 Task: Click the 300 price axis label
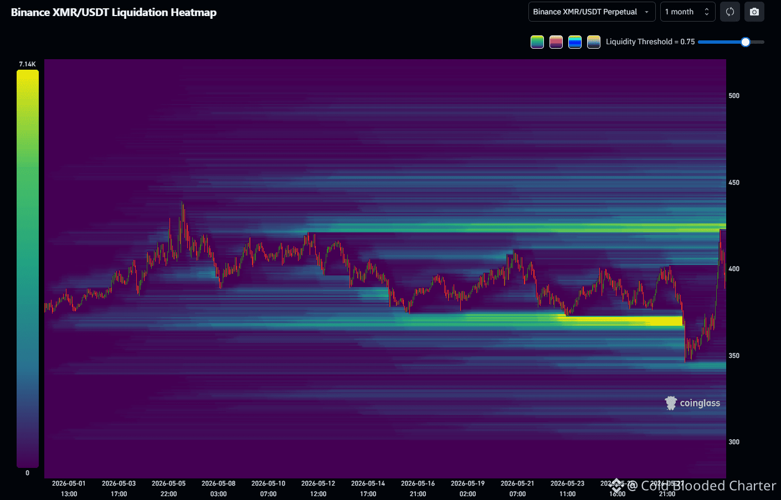[734, 442]
